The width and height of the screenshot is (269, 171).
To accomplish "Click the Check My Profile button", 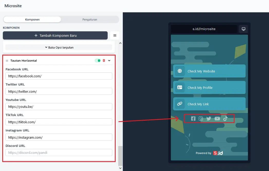I will coord(209,88).
